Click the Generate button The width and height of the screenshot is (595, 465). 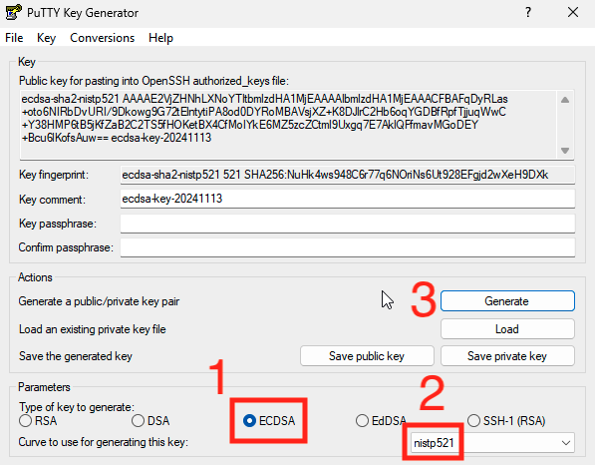507,301
